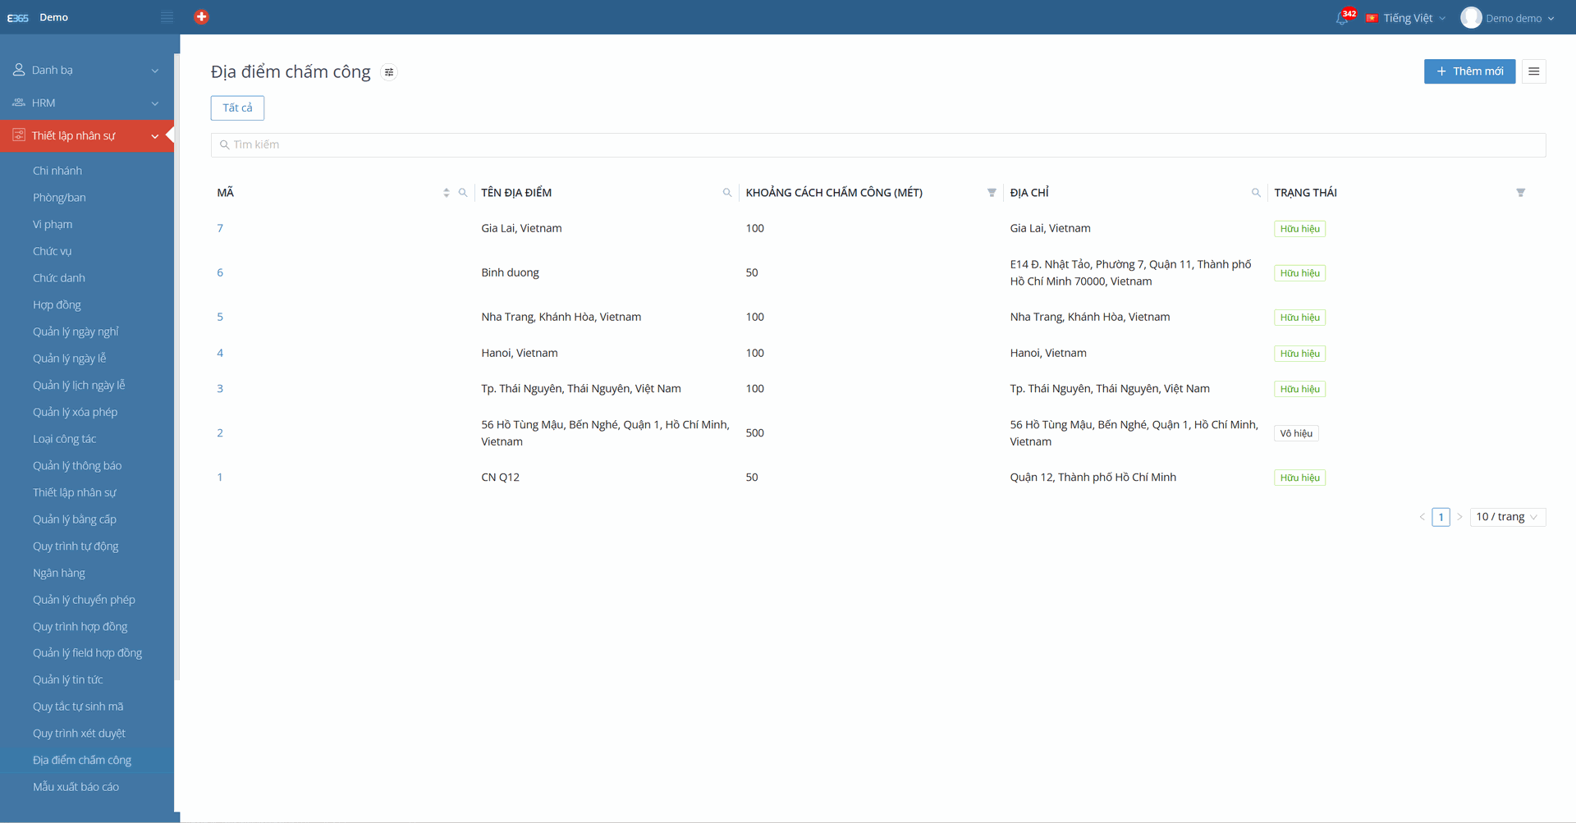The height and width of the screenshot is (823, 1576).
Task: Open the Demo demo user menu
Action: click(x=1507, y=18)
